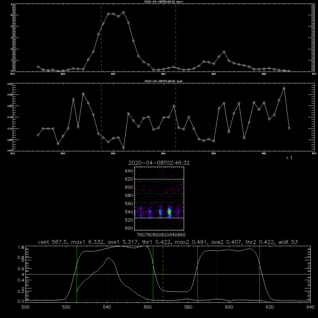318x318 pixels.
Task: Click the lowest diamond data point in dusk plot
Action: (123, 148)
